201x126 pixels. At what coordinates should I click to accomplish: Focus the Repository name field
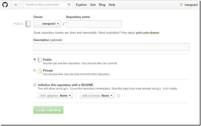point(94,24)
